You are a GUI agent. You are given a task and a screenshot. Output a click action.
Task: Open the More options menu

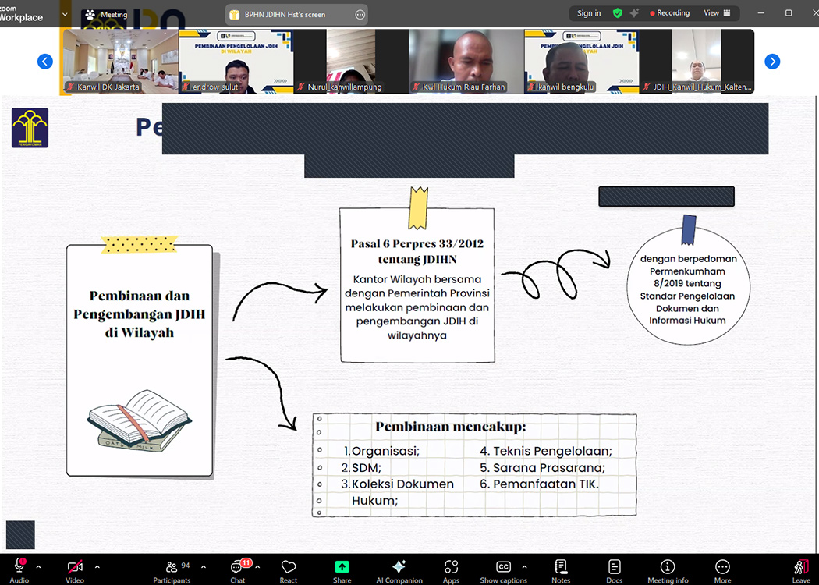(x=722, y=568)
